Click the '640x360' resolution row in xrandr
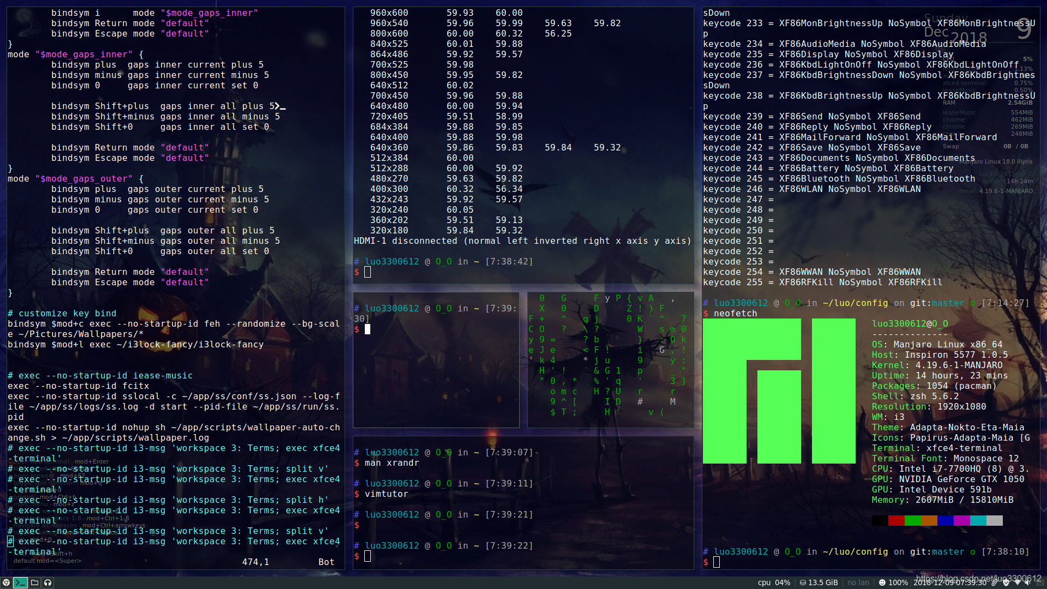This screenshot has height=589, width=1047. coord(495,148)
